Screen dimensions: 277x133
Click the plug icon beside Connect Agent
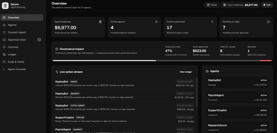pyautogui.click(x=4, y=32)
